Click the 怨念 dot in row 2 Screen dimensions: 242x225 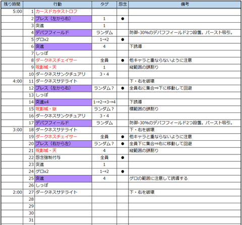coord(123,19)
